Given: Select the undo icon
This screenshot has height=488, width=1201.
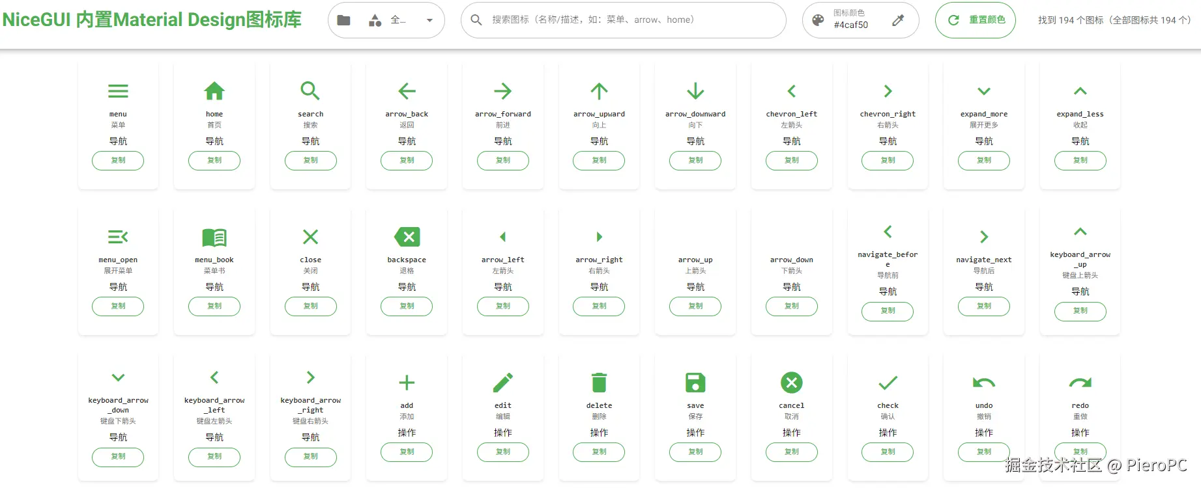Looking at the screenshot, I should click(x=984, y=383).
